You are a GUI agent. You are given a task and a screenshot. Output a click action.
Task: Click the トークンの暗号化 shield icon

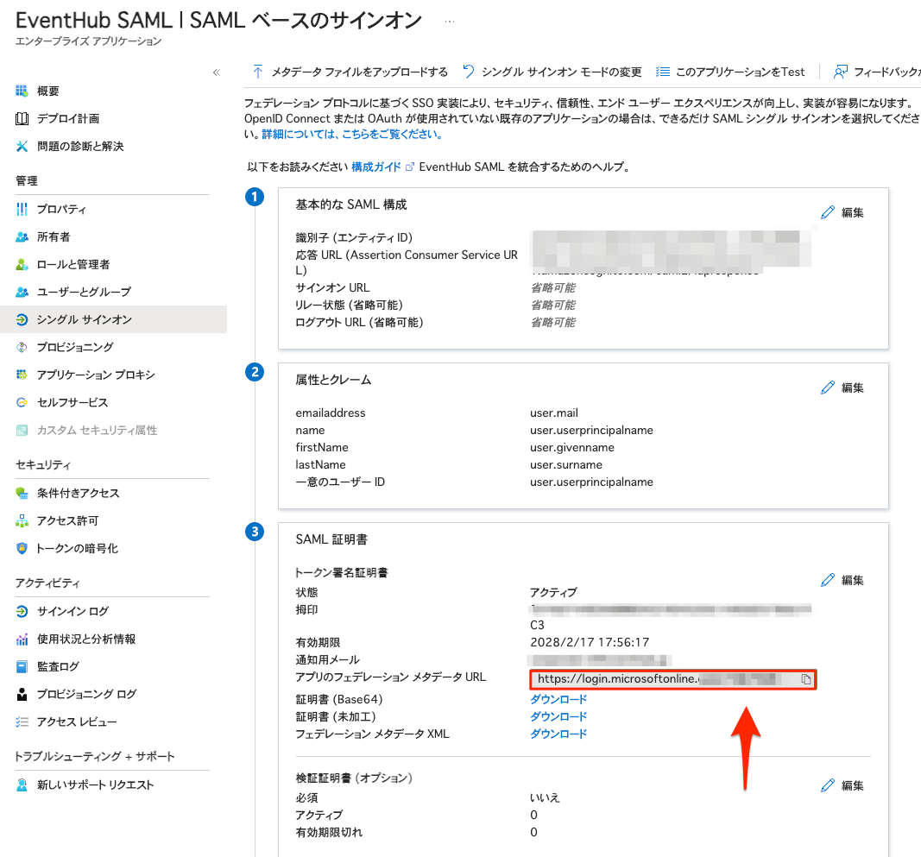22,548
